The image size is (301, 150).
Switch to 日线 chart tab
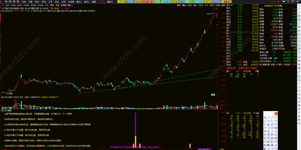coord(47,6)
